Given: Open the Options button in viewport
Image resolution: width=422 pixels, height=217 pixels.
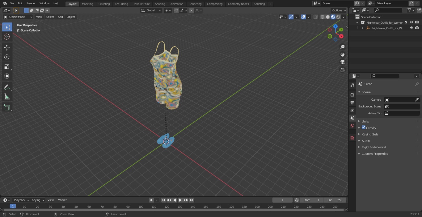Looking at the screenshot, I should [339, 10].
